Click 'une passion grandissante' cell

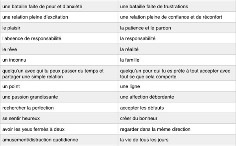coord(59,97)
